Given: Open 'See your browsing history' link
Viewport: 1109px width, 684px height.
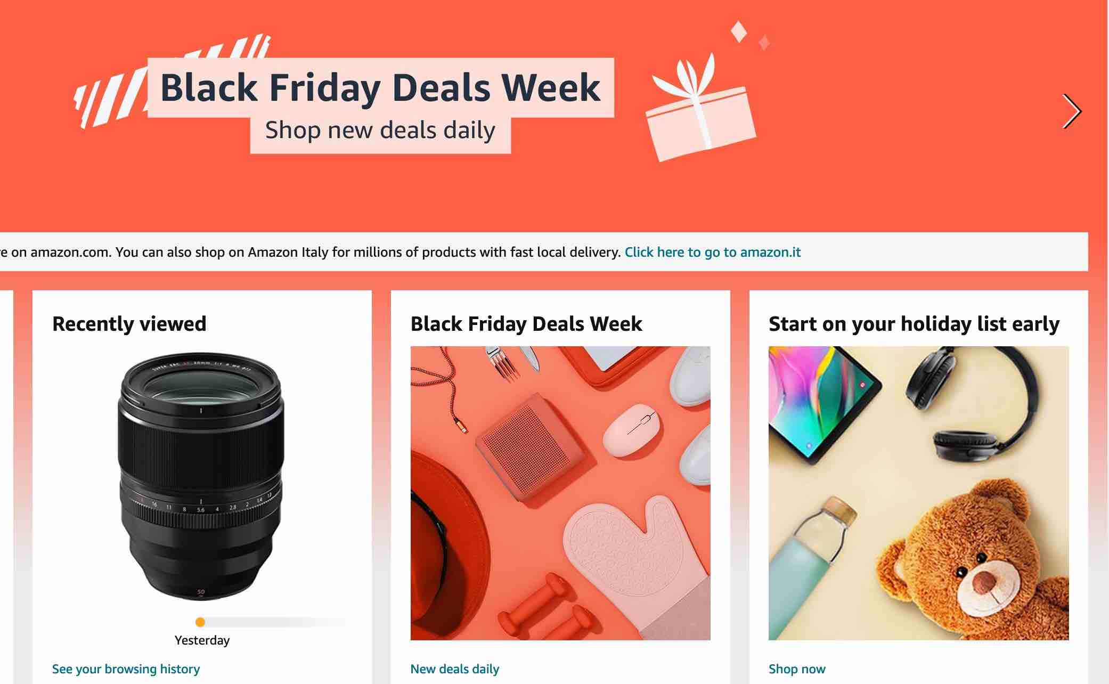Looking at the screenshot, I should click(126, 669).
